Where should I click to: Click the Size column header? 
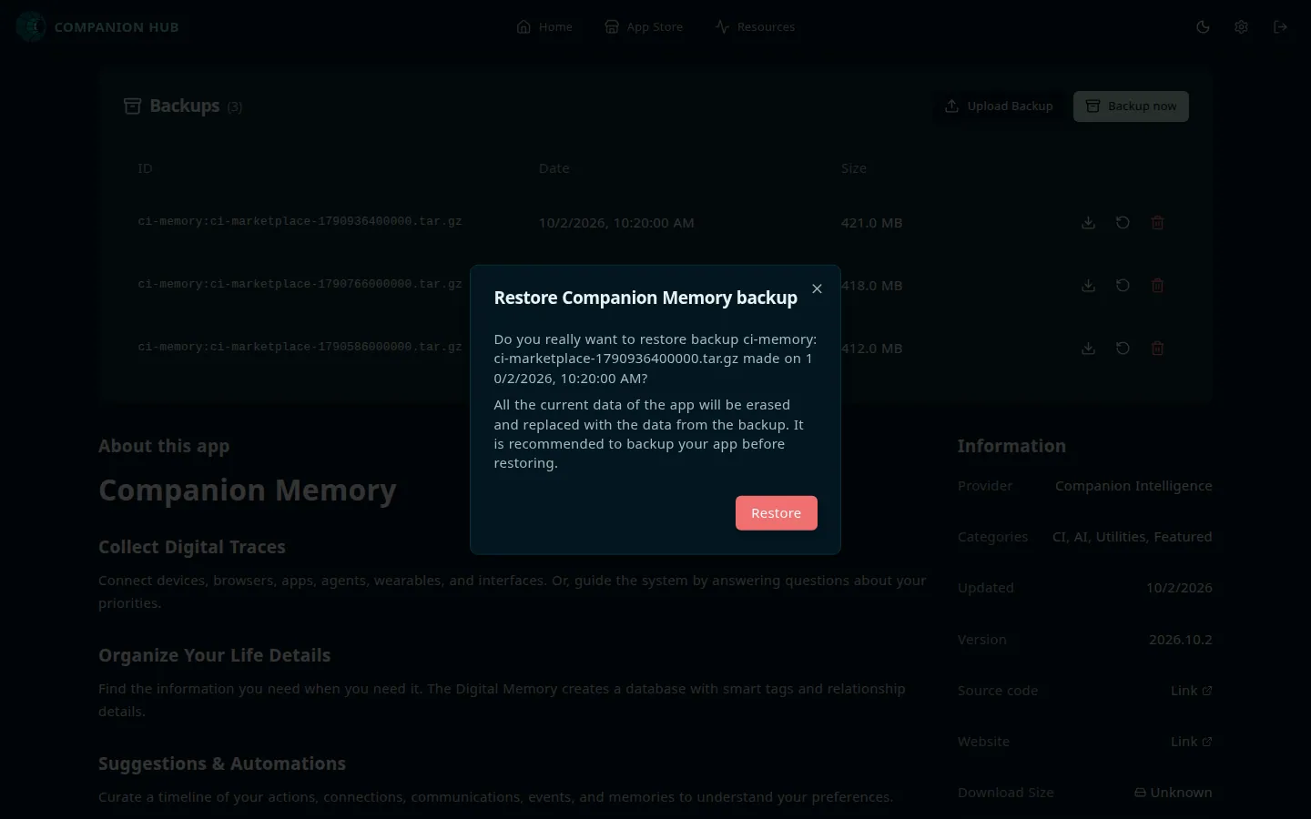(x=854, y=168)
